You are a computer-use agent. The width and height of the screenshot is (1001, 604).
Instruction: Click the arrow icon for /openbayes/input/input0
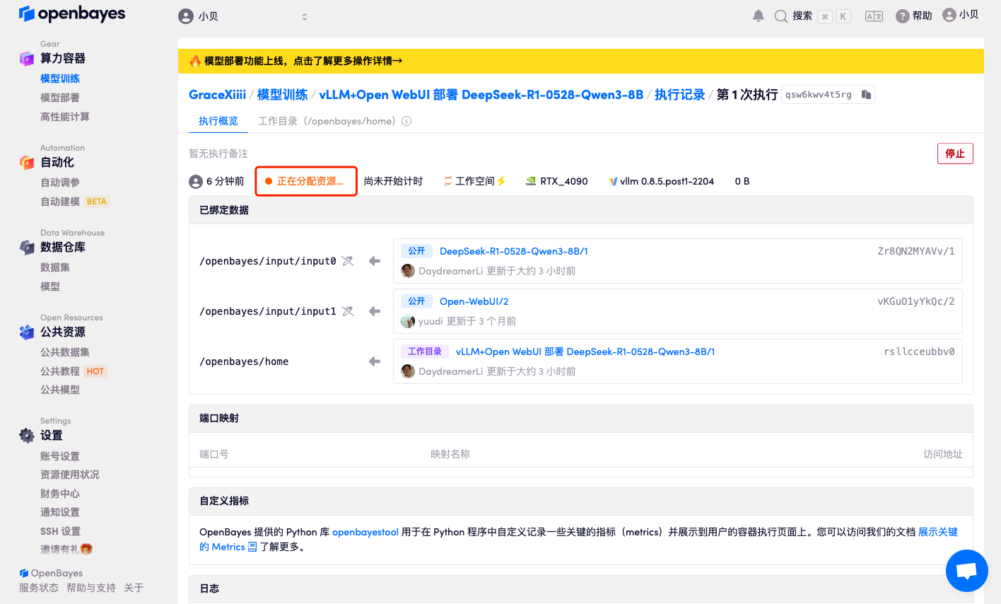coord(375,261)
